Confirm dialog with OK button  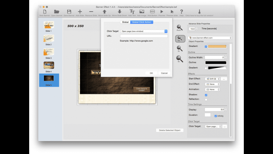coord(151,73)
